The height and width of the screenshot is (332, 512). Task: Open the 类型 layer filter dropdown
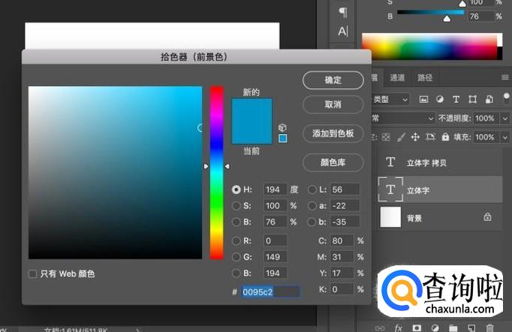[x=391, y=100]
